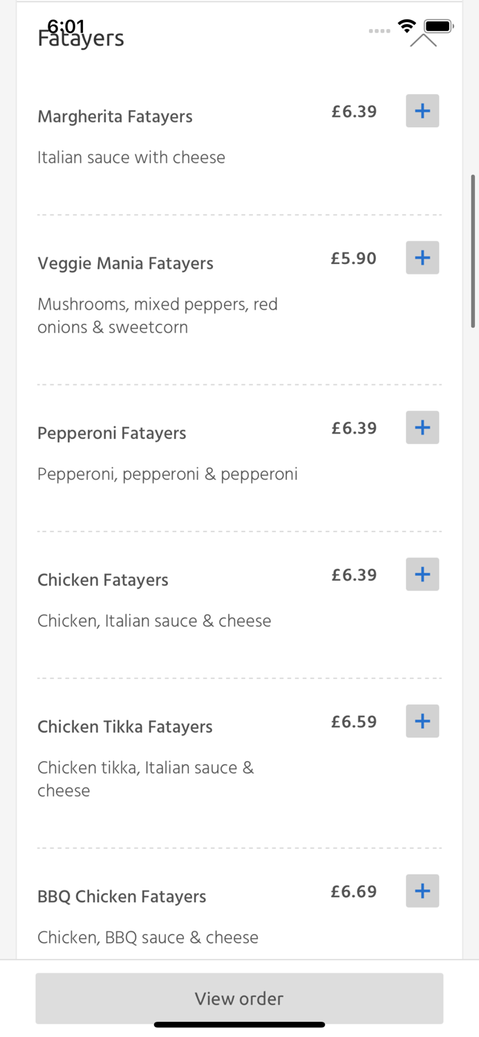Click the scrollbar on the right edge
Screen dimensions: 479x1037
tap(474, 249)
